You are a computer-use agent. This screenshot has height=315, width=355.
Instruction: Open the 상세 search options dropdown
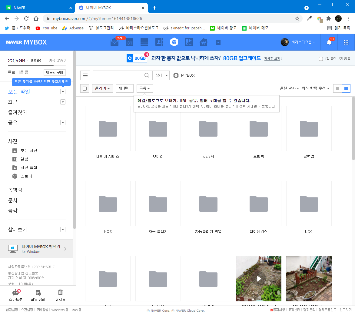[161, 75]
